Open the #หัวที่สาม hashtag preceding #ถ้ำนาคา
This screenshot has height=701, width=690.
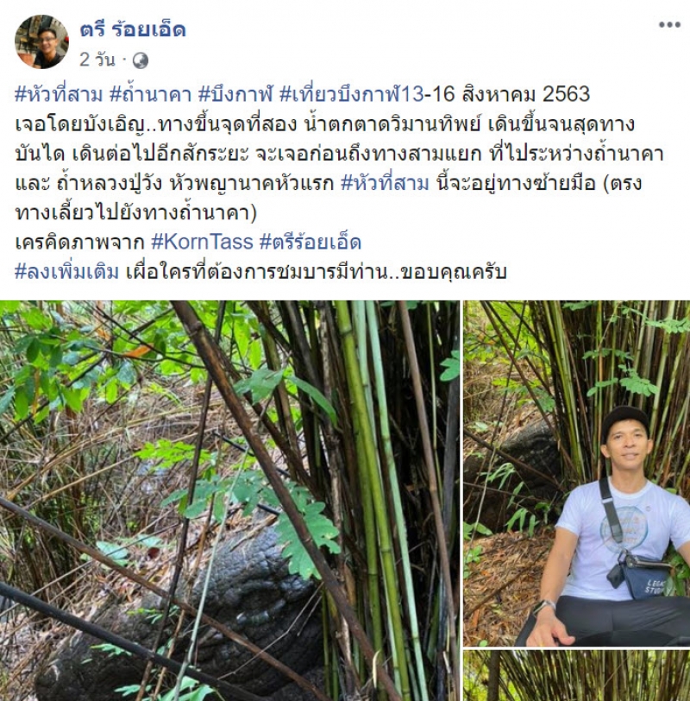point(59,94)
